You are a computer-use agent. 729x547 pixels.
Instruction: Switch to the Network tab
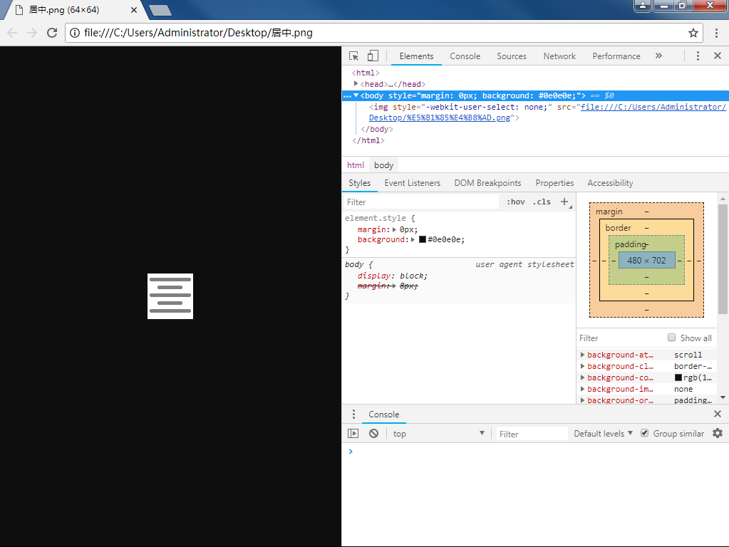click(559, 56)
